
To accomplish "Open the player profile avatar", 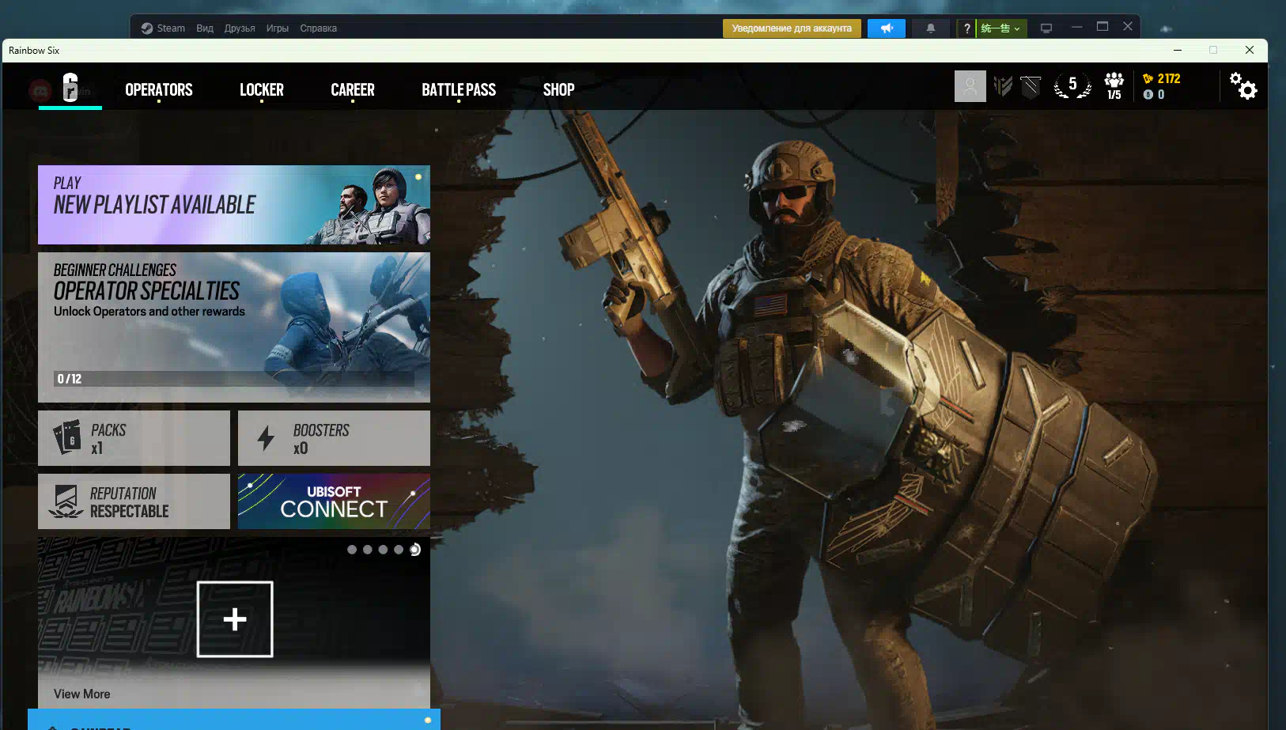I will point(970,86).
